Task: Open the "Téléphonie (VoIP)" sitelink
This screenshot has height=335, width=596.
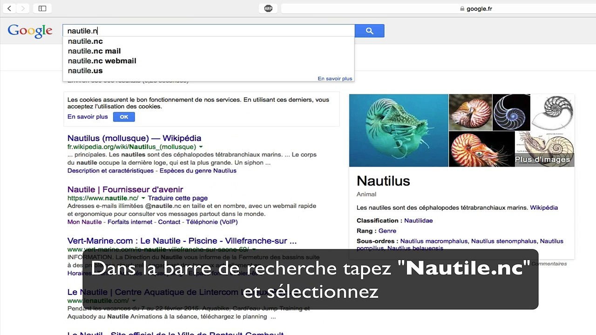Action: 212,222
